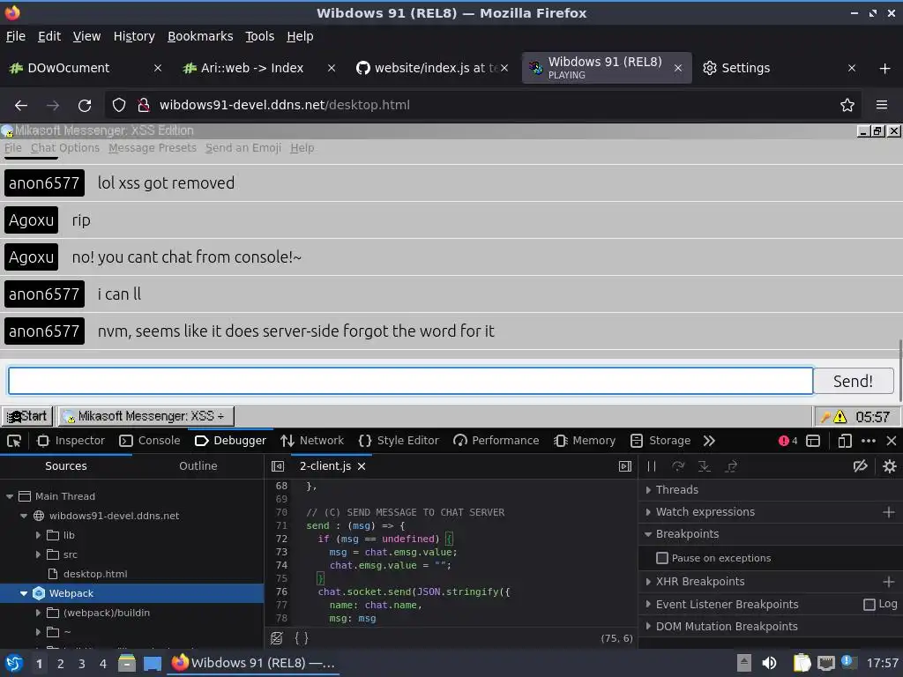Bookmark this page with the star
The image size is (903, 677).
point(847,106)
